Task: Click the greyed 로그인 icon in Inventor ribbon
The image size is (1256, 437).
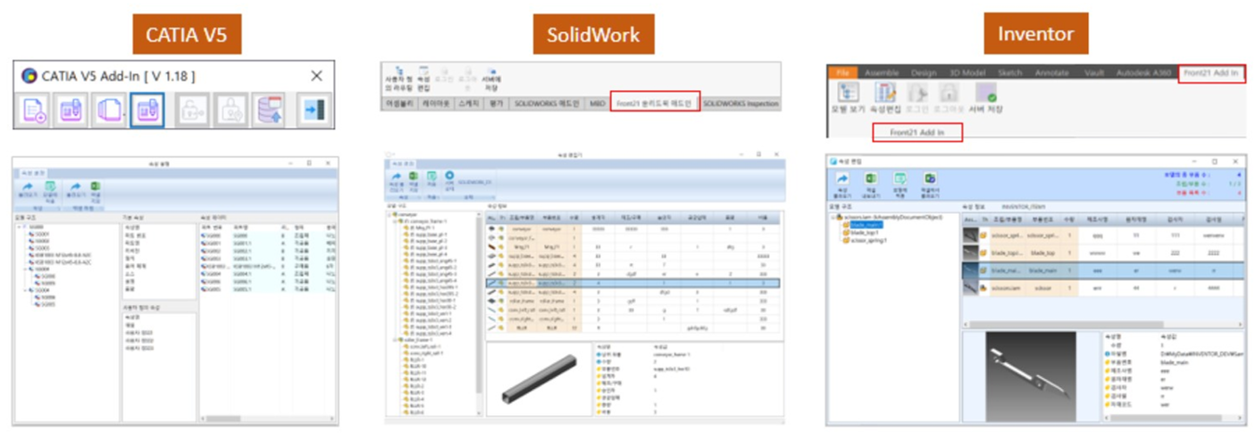Action: [917, 93]
